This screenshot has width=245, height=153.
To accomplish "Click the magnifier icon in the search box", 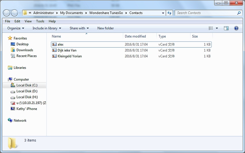I will [239, 13].
